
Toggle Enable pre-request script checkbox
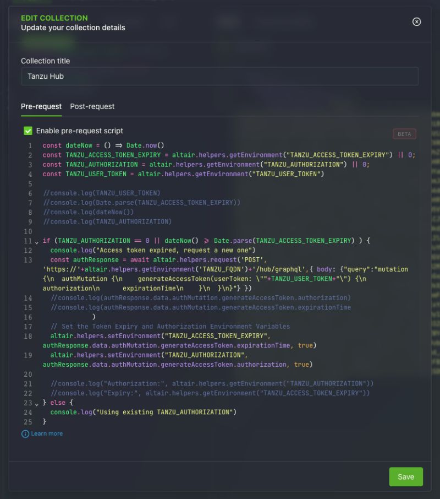click(28, 131)
